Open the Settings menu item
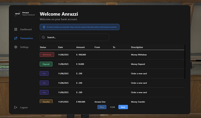 coord(21,47)
